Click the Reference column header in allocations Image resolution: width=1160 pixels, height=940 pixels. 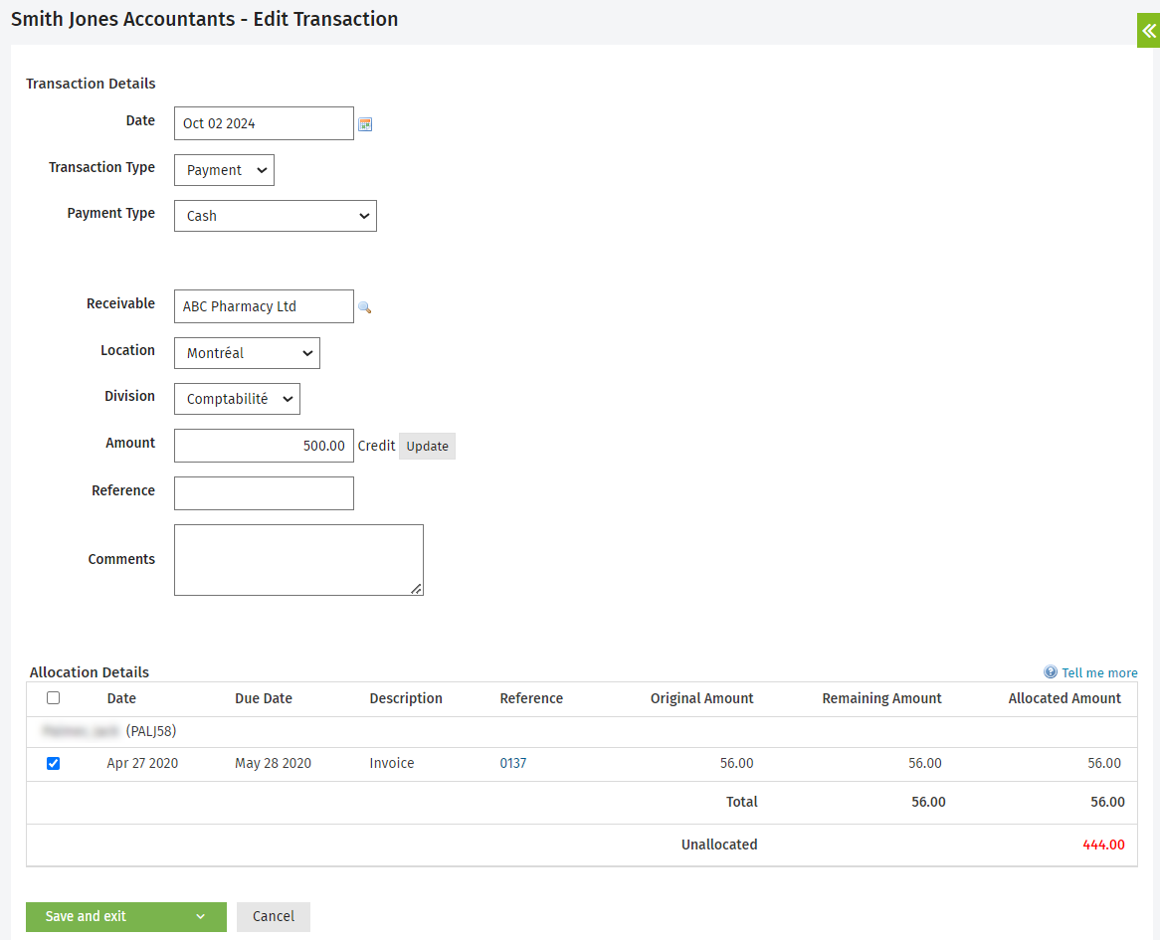click(x=531, y=698)
